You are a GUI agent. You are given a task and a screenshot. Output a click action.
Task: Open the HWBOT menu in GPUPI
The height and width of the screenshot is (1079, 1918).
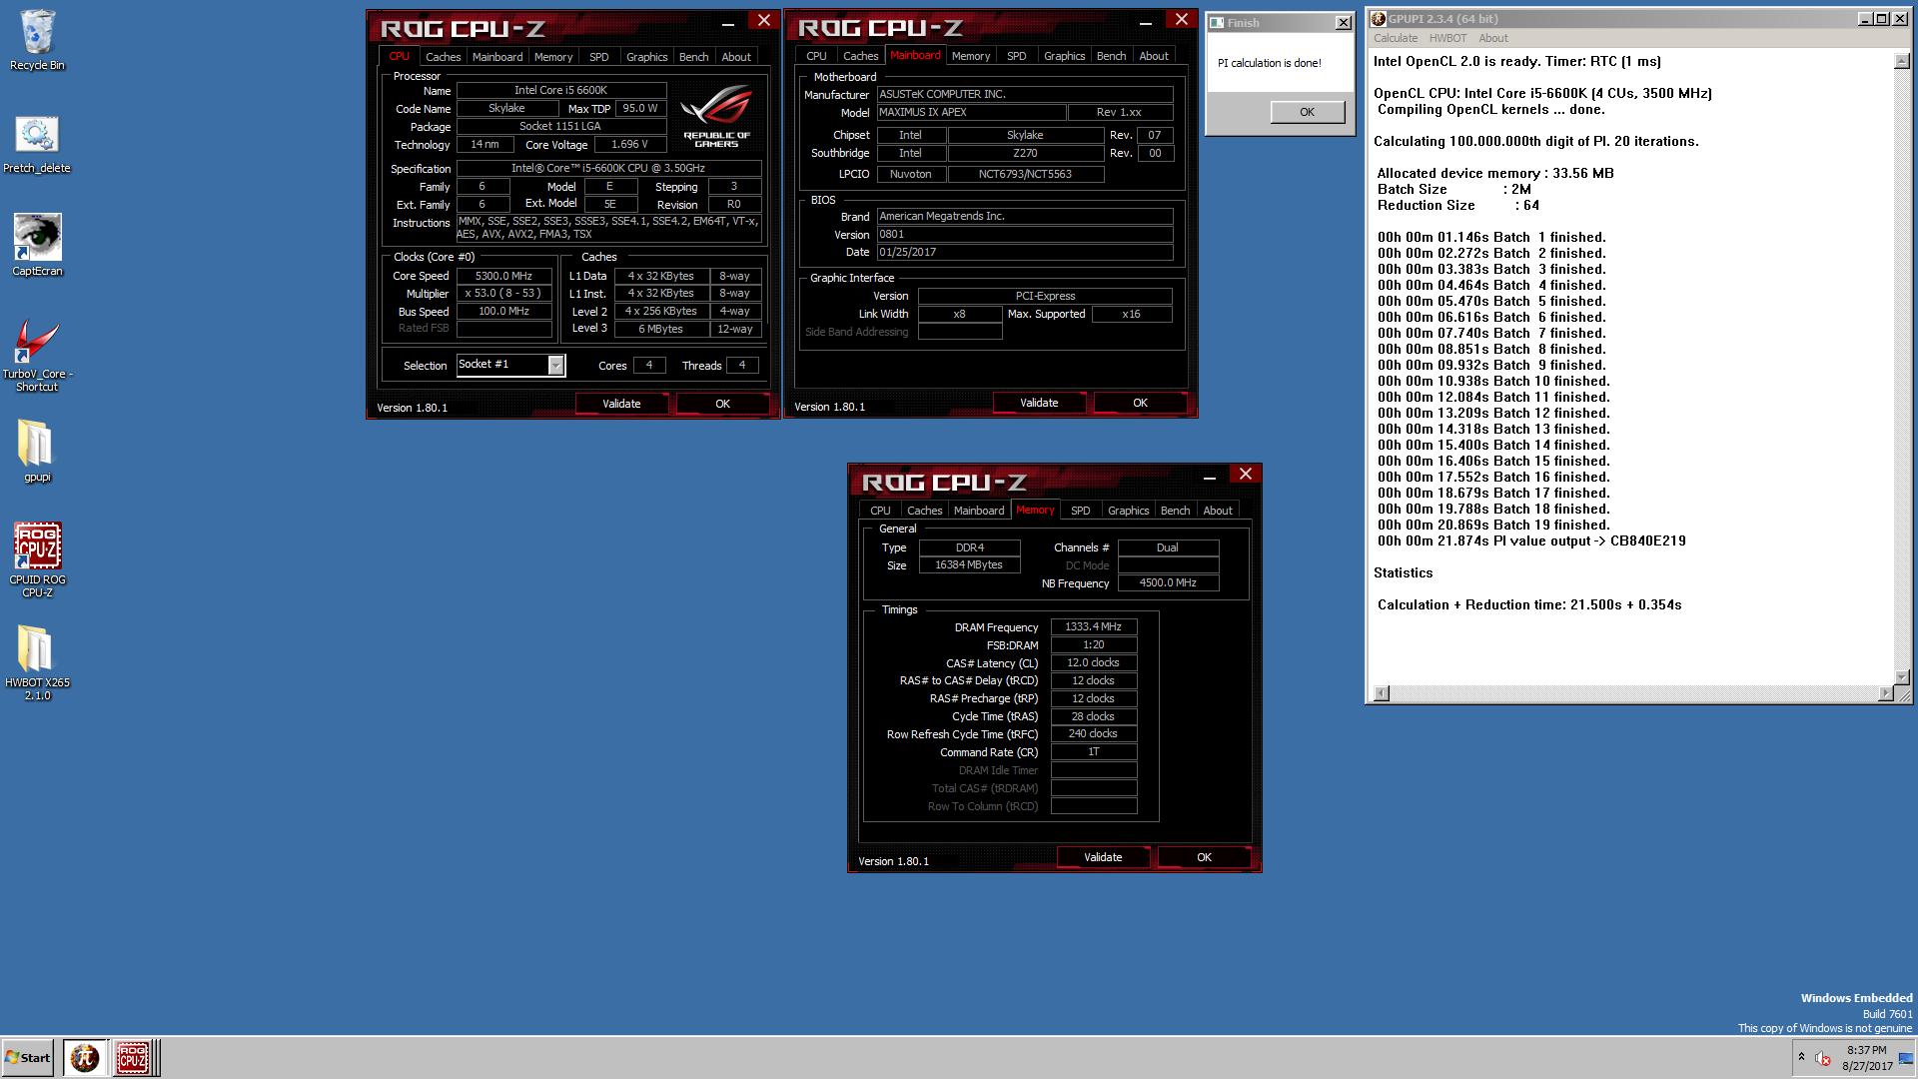tap(1447, 38)
